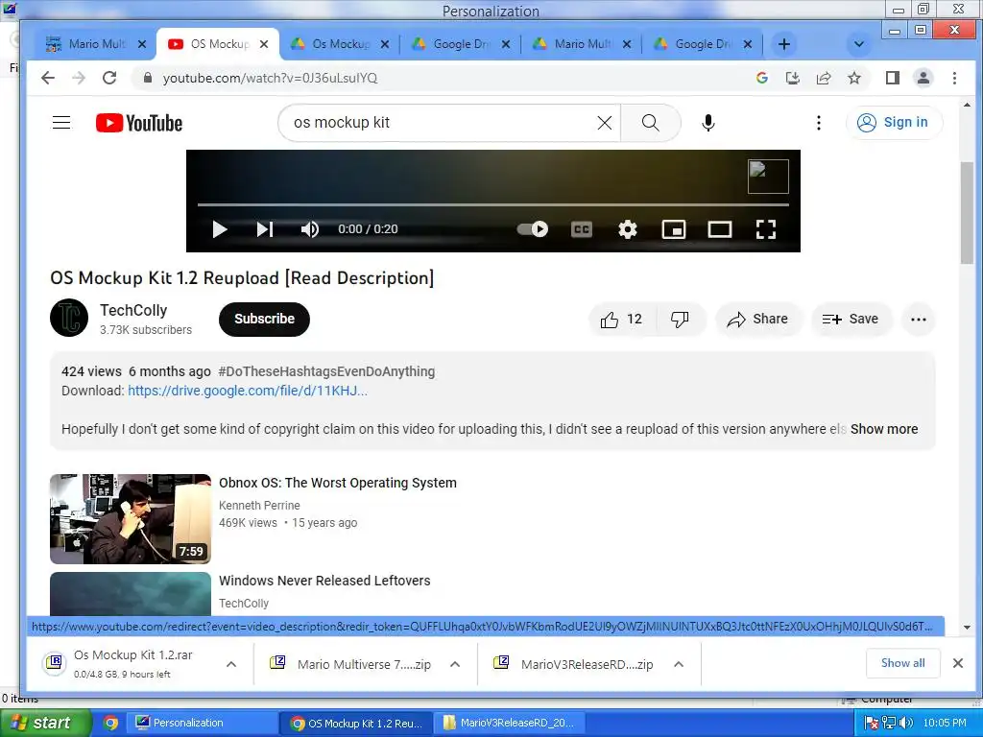Image resolution: width=983 pixels, height=737 pixels.
Task: Activate voice search microphone
Action: (x=708, y=123)
